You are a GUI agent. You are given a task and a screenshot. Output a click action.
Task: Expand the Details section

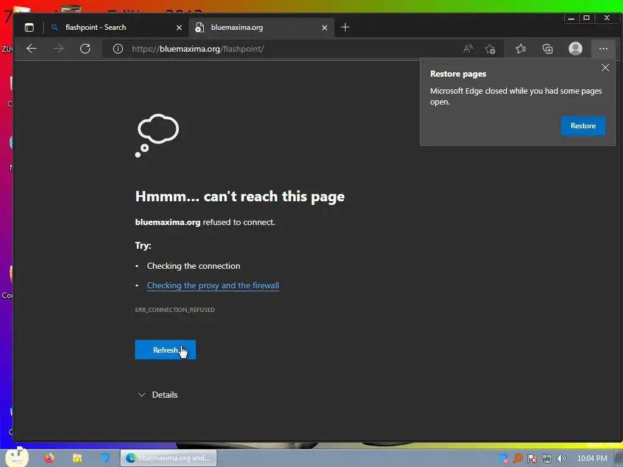pos(158,394)
